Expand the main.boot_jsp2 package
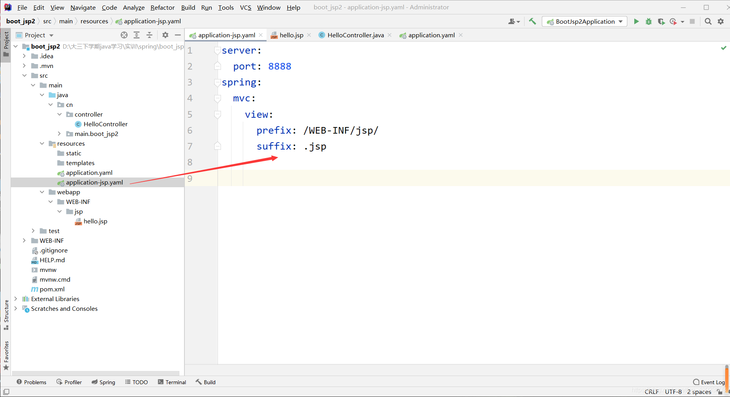The height and width of the screenshot is (397, 730). point(59,134)
